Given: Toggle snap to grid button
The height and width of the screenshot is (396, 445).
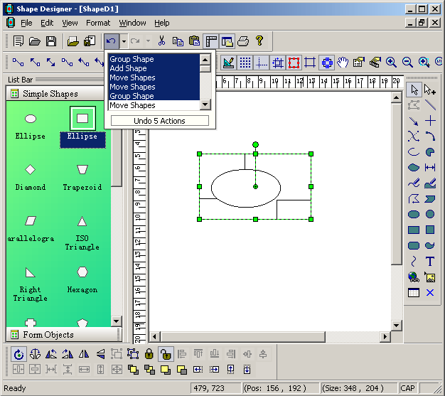Looking at the screenshot, I should [277, 62].
